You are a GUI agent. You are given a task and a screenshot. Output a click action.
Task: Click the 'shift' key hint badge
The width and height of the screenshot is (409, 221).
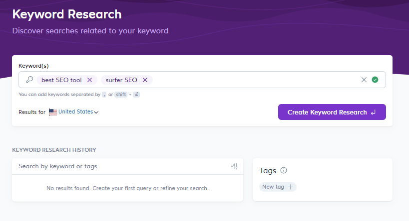click(x=121, y=95)
